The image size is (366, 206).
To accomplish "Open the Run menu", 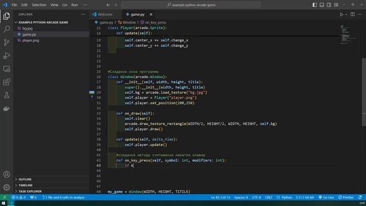I will 74,5.
